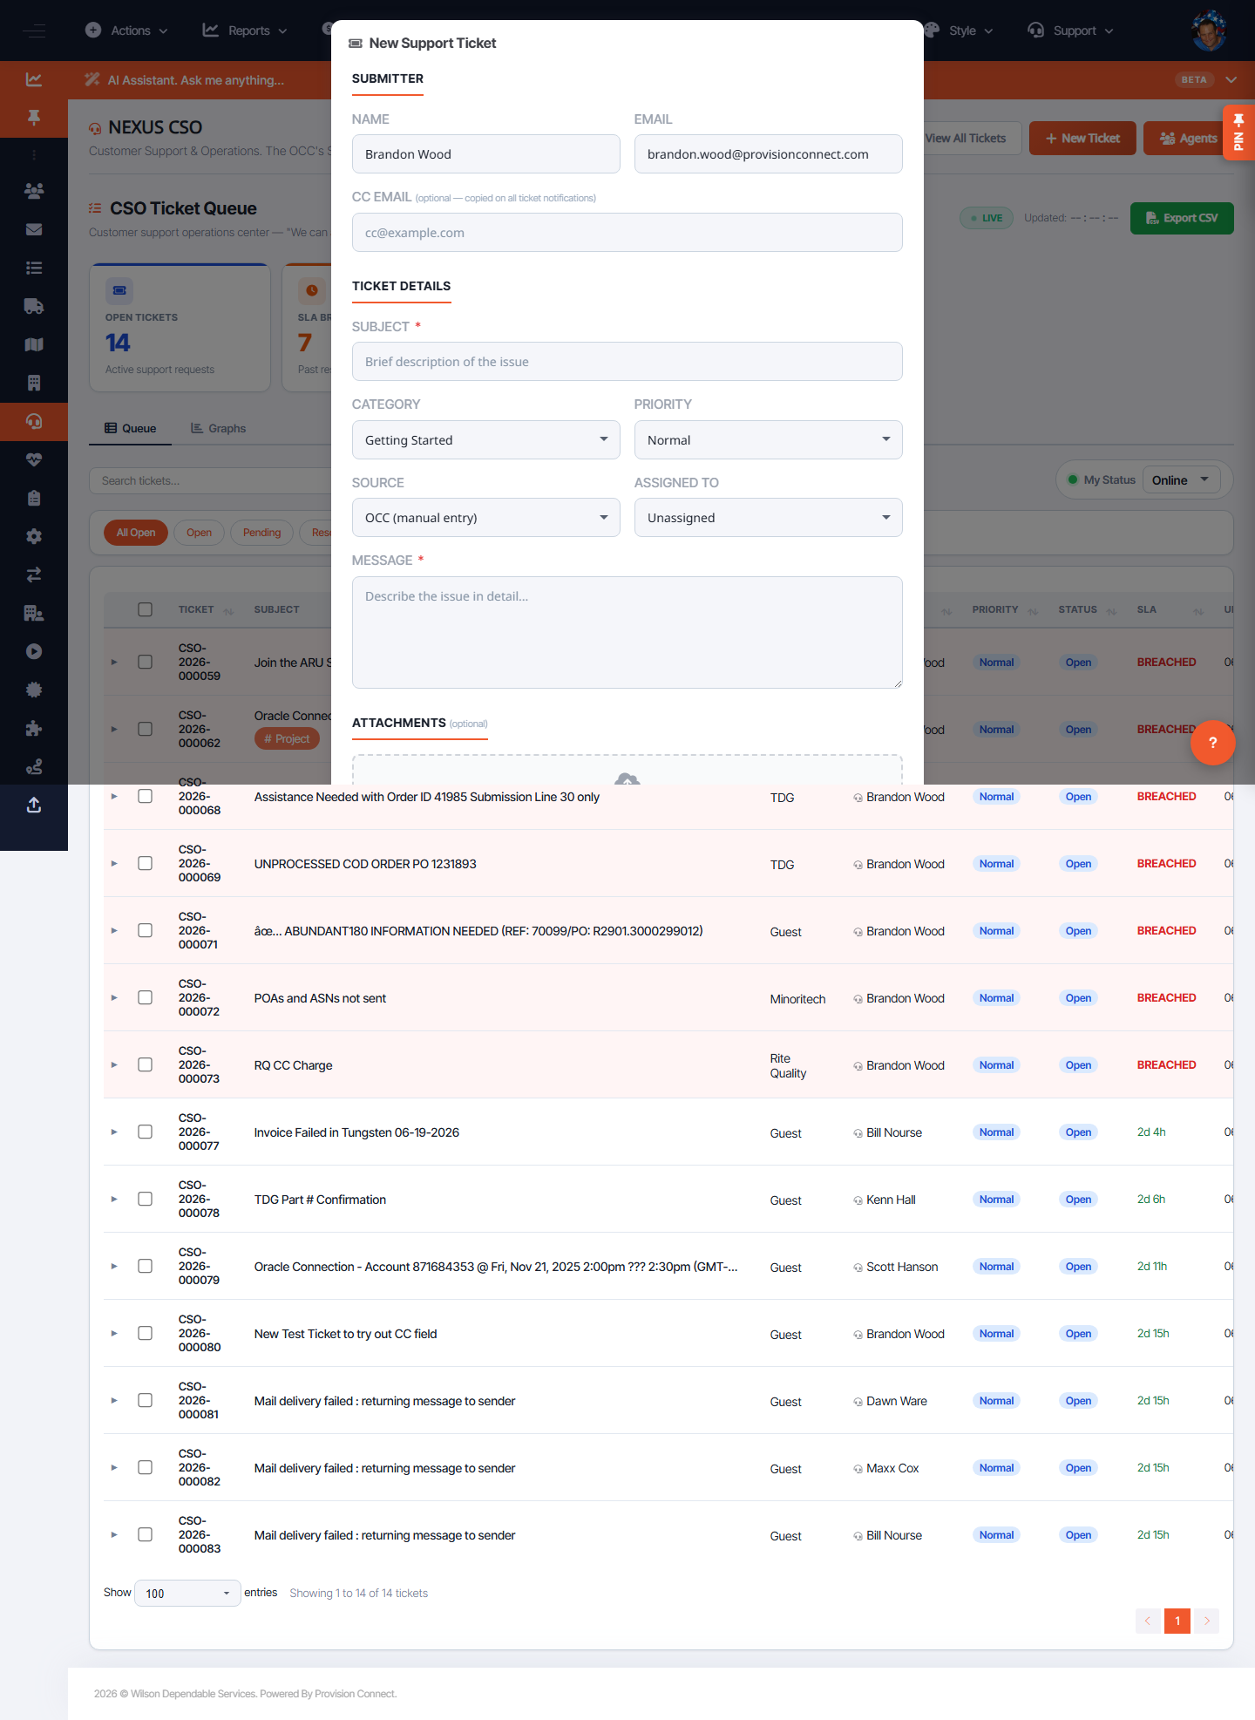Click View All Tickets button
The height and width of the screenshot is (1720, 1255).
click(967, 139)
